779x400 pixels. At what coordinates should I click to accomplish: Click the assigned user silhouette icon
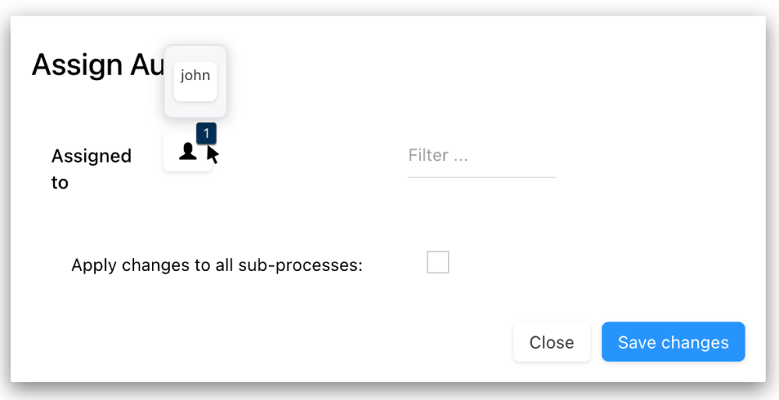pyautogui.click(x=188, y=152)
